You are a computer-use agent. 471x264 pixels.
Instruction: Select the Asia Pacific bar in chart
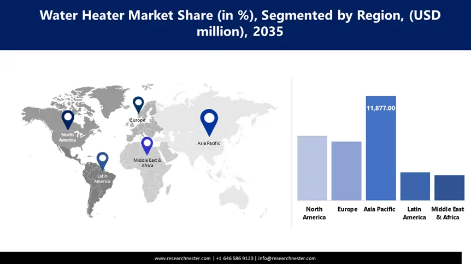[381, 148]
